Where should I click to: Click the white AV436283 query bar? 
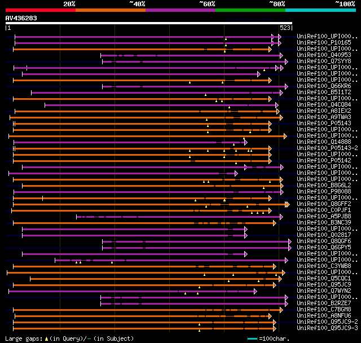(149, 23)
